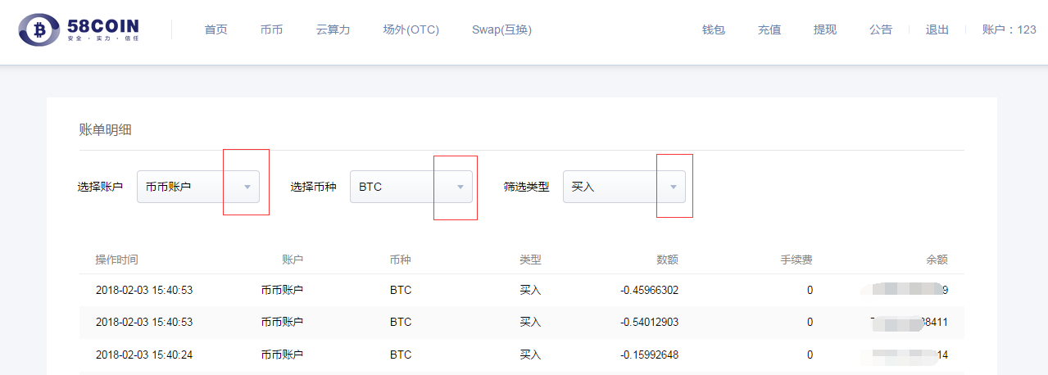Click the 余额 column header
The width and height of the screenshot is (1048, 375).
(937, 260)
